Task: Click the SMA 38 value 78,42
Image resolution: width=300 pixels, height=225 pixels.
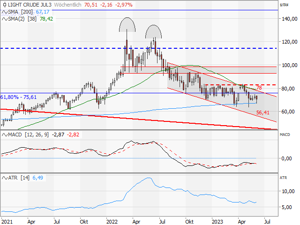Action: (x=46, y=19)
